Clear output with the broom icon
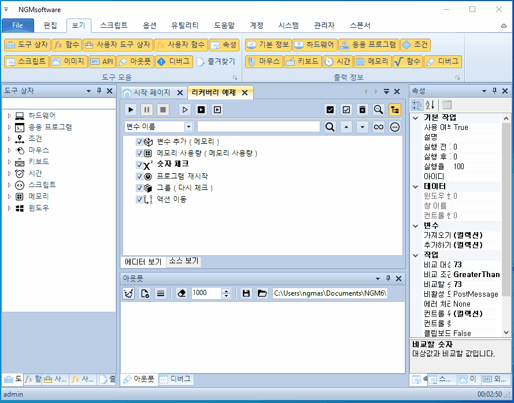Image resolution: width=514 pixels, height=403 pixels. [x=128, y=293]
